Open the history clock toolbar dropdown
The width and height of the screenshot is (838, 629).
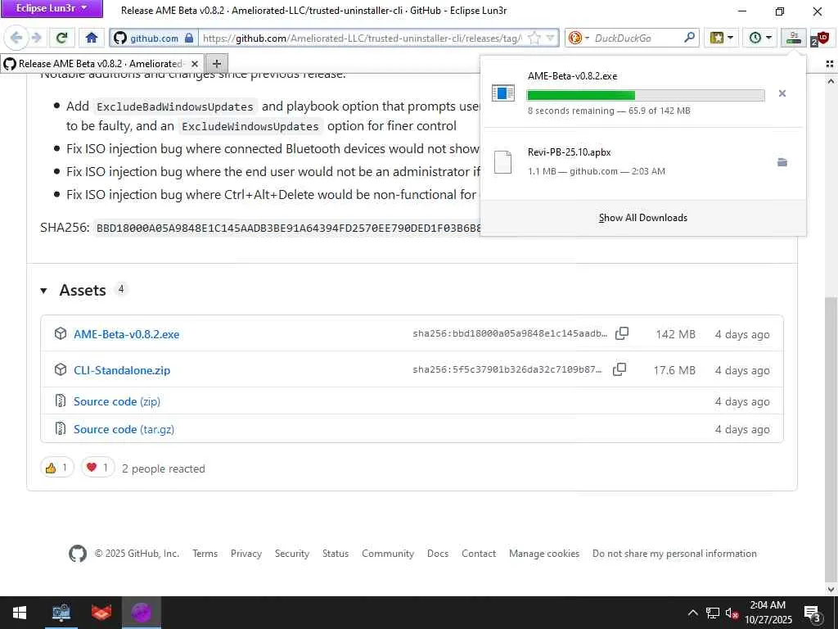(x=760, y=38)
